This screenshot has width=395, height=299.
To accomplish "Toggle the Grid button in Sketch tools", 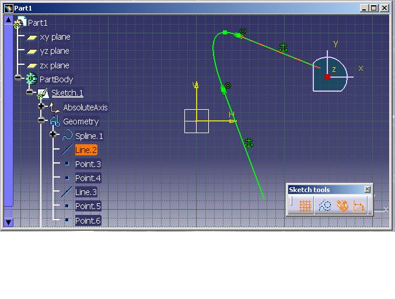I will [x=305, y=206].
